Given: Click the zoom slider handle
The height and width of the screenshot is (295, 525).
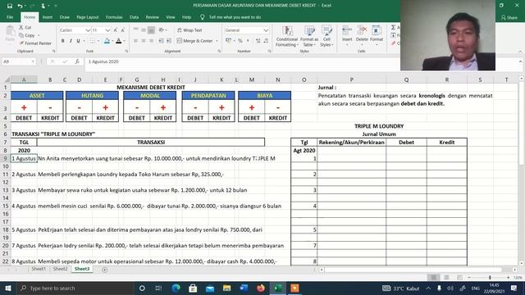Looking at the screenshot, I should [490, 277].
